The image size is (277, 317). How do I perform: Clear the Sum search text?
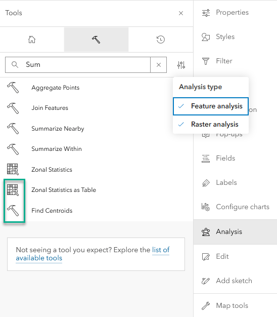click(159, 65)
